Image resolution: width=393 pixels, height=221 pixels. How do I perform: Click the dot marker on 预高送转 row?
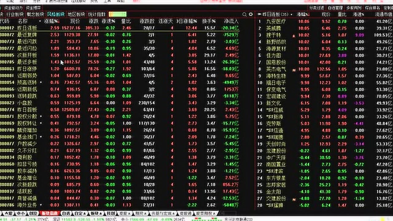pos(40,83)
